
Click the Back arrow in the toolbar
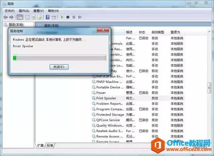5,17
